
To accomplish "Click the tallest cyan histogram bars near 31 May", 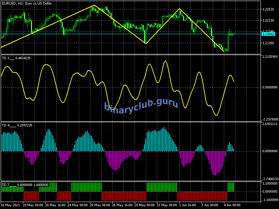I will [163, 139].
